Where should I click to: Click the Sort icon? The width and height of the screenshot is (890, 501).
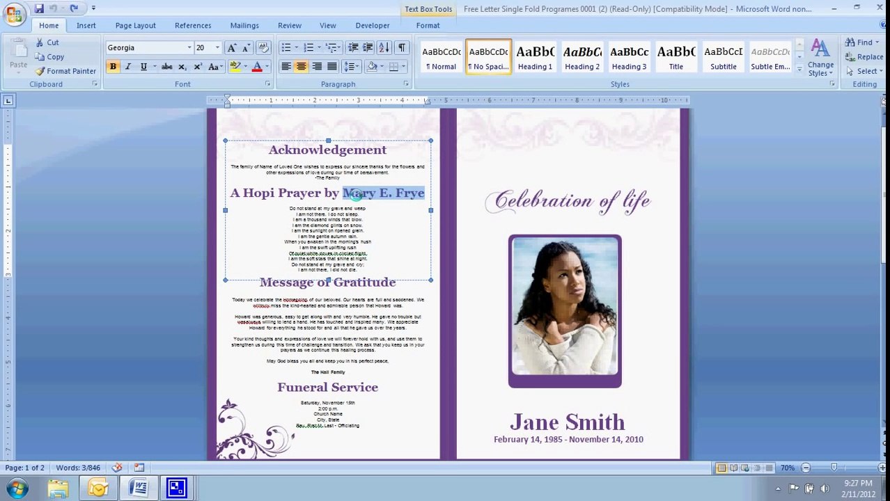click(384, 48)
